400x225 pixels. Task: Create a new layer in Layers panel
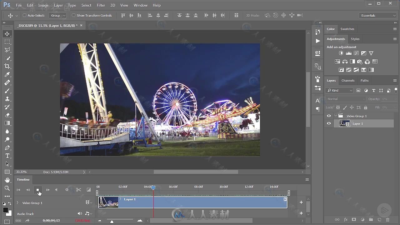pos(379,220)
